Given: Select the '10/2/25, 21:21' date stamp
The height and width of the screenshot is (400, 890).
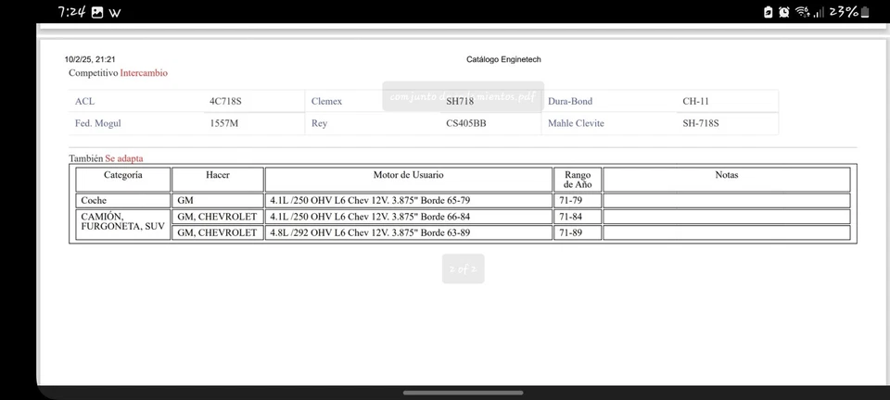Looking at the screenshot, I should tap(90, 59).
